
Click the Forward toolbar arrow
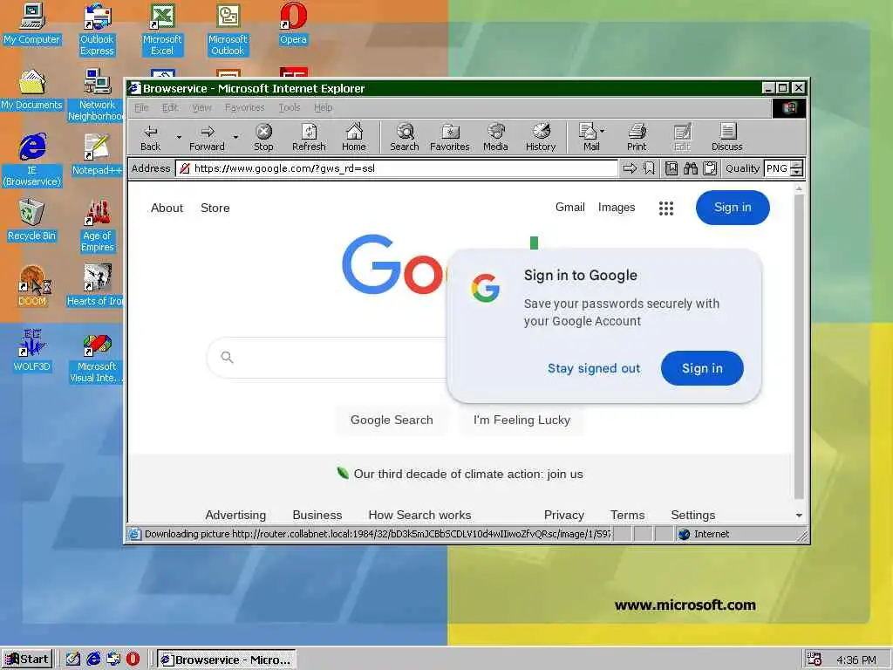207,137
